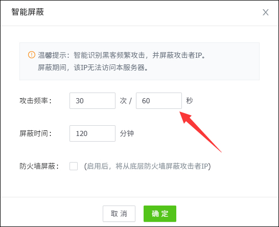The height and width of the screenshot is (227, 279).
Task: Click the red arrow annotation
Action: point(200,132)
